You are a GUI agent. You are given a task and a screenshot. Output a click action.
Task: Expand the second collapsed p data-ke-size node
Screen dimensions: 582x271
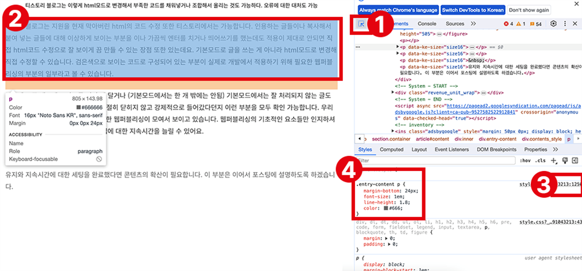(x=398, y=53)
